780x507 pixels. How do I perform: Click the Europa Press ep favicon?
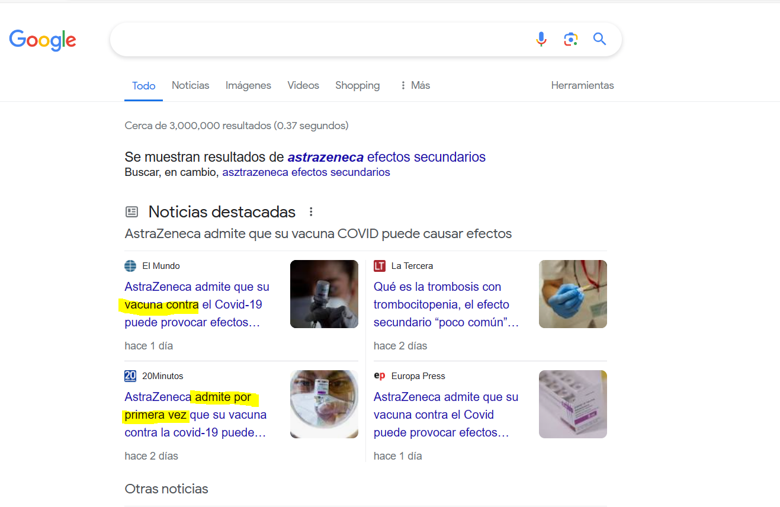pos(380,376)
